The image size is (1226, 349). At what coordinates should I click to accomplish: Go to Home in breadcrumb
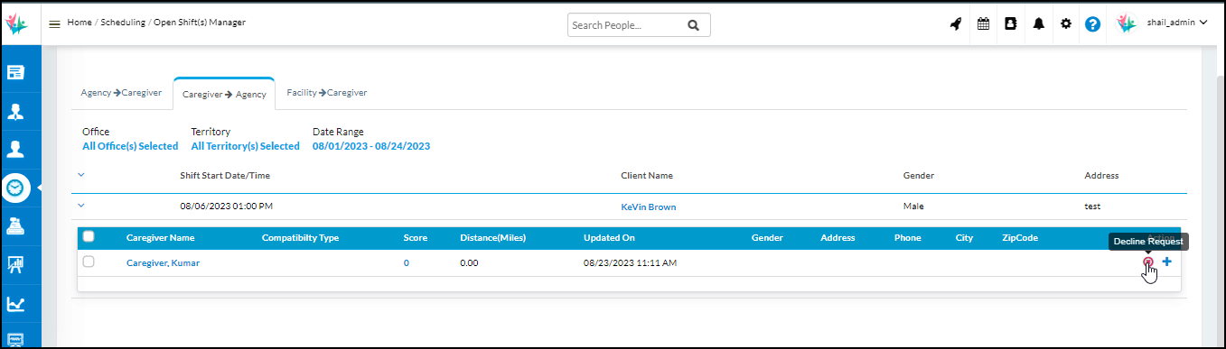[80, 22]
